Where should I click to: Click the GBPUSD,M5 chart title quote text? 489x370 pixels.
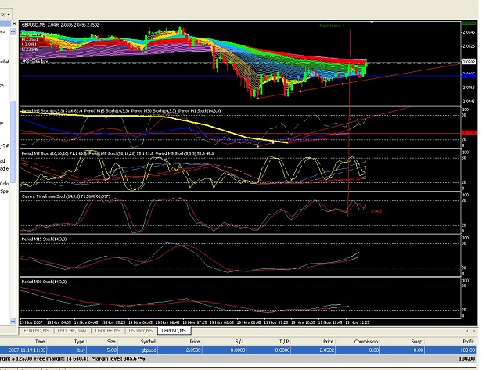tap(60, 24)
